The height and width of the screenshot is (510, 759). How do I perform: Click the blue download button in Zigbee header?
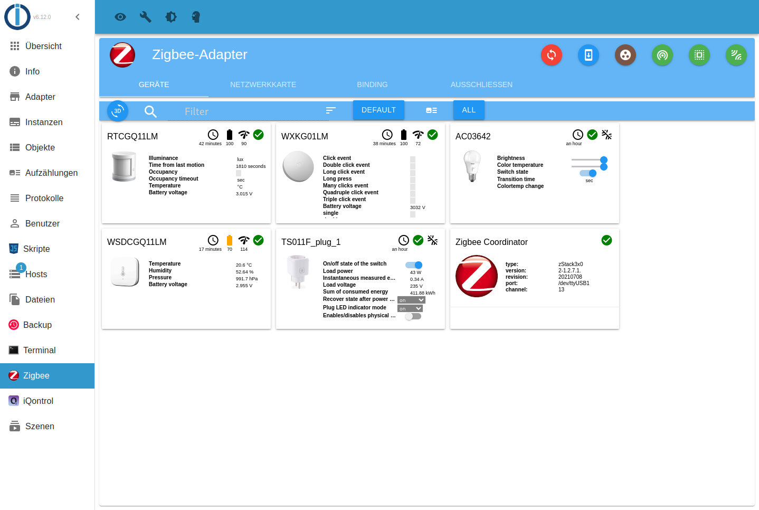pos(589,55)
